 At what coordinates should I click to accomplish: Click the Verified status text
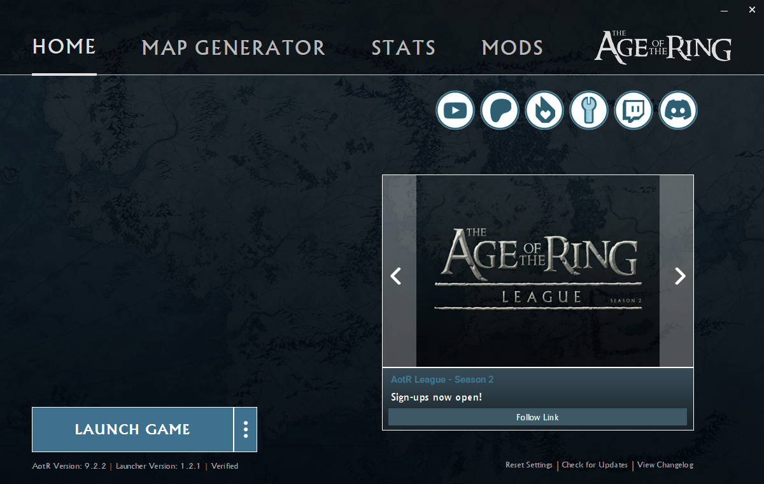(225, 466)
